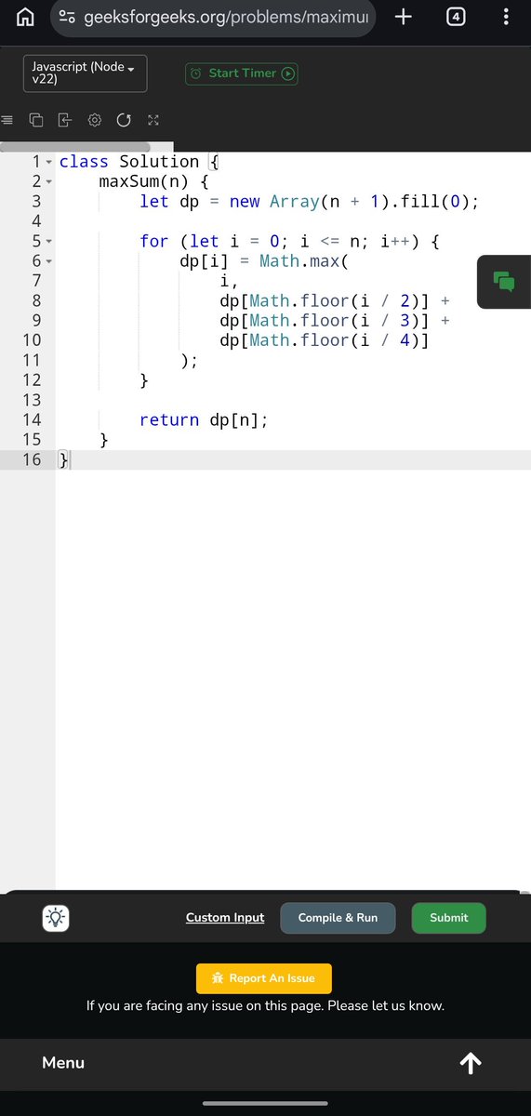This screenshot has height=1116, width=531.
Task: Click the 'dp[Math.floor(i / 2)]' line
Action: (x=335, y=301)
